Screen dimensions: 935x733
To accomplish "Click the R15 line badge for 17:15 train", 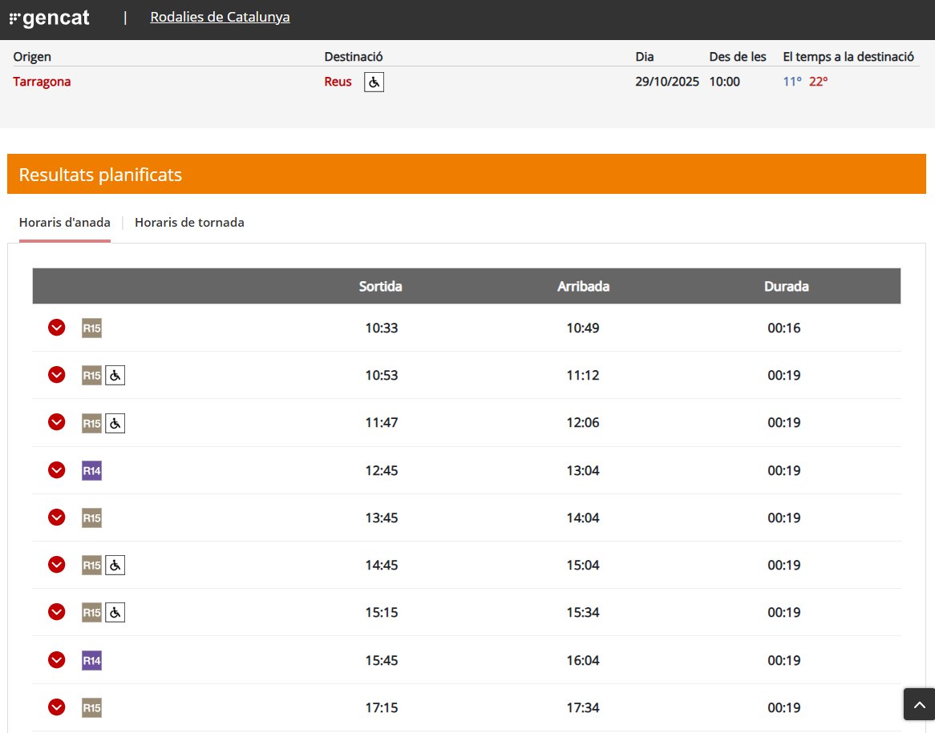I will point(92,708).
